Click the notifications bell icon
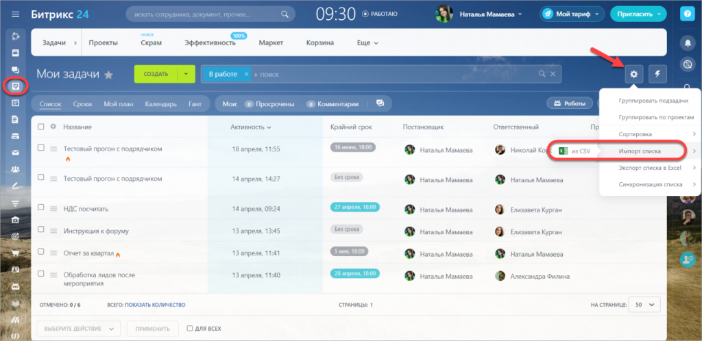Image resolution: width=702 pixels, height=341 pixels. point(688,42)
